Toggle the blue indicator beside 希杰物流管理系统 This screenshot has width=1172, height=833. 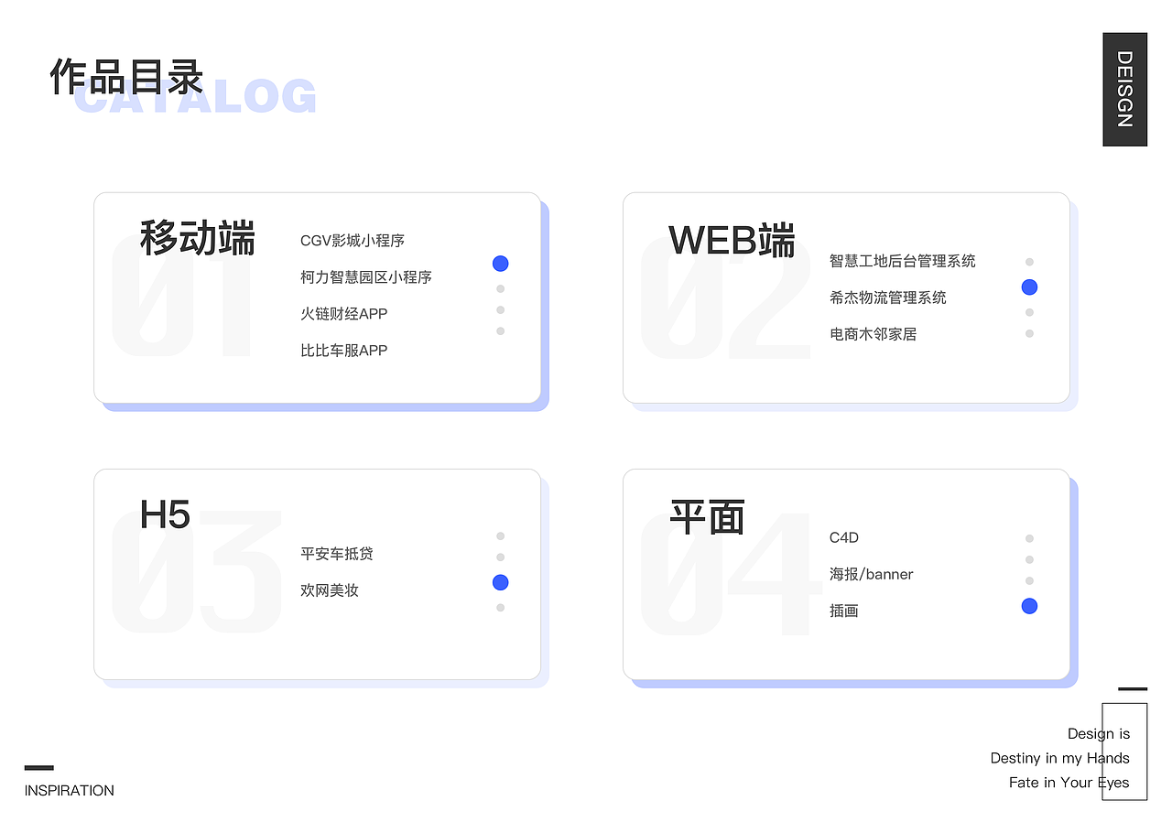(1029, 287)
